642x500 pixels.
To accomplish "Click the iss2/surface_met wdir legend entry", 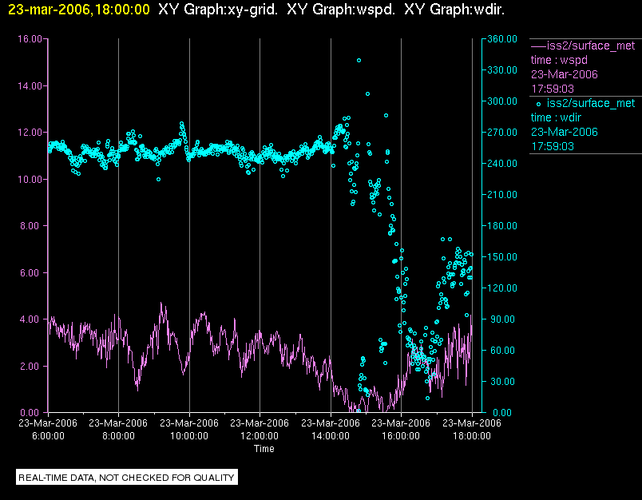I will pyautogui.click(x=583, y=125).
